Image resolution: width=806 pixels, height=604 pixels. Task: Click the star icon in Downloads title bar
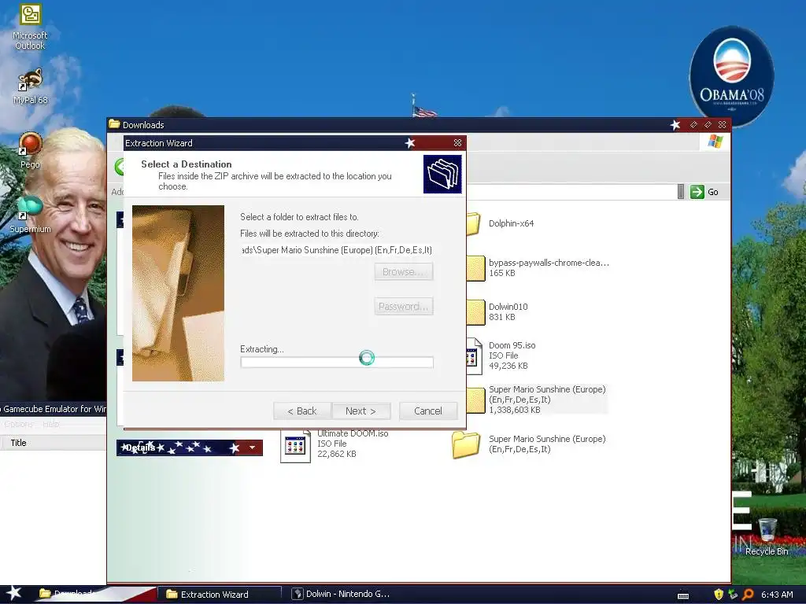(x=675, y=125)
